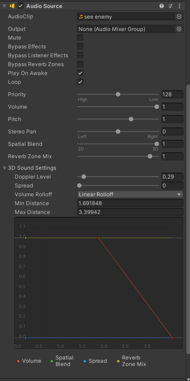
Task: Select the red Volume curve end keyframe
Action: pyautogui.click(x=172, y=338)
